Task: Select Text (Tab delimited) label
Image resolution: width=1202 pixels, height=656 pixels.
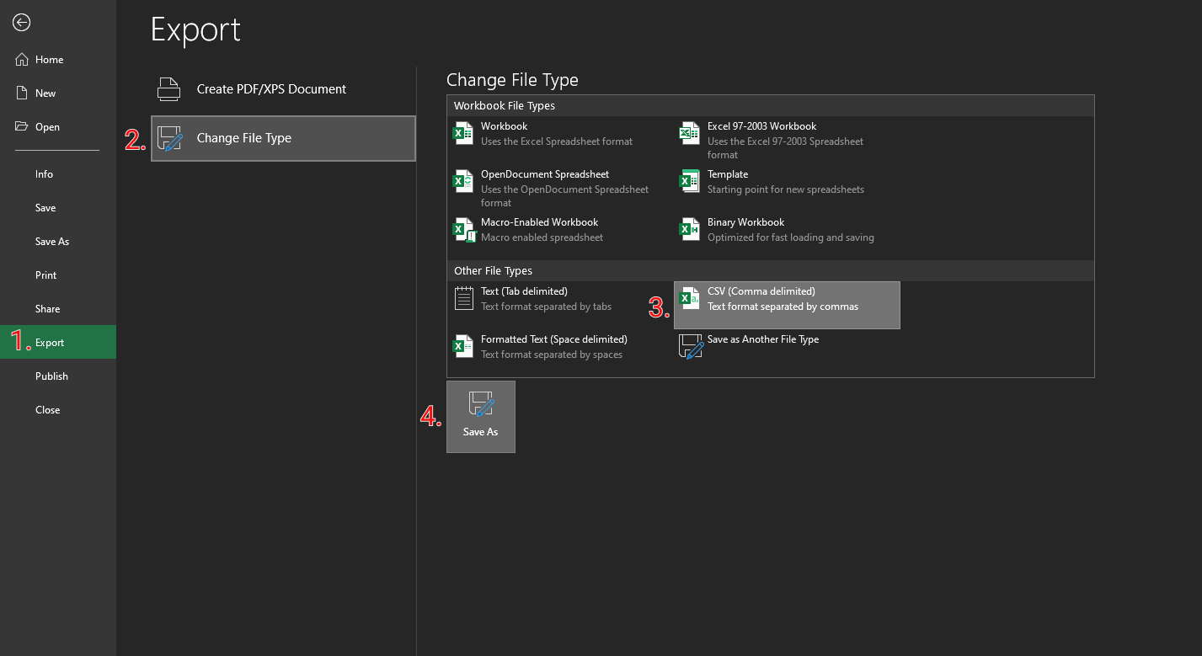Action: pos(524,291)
